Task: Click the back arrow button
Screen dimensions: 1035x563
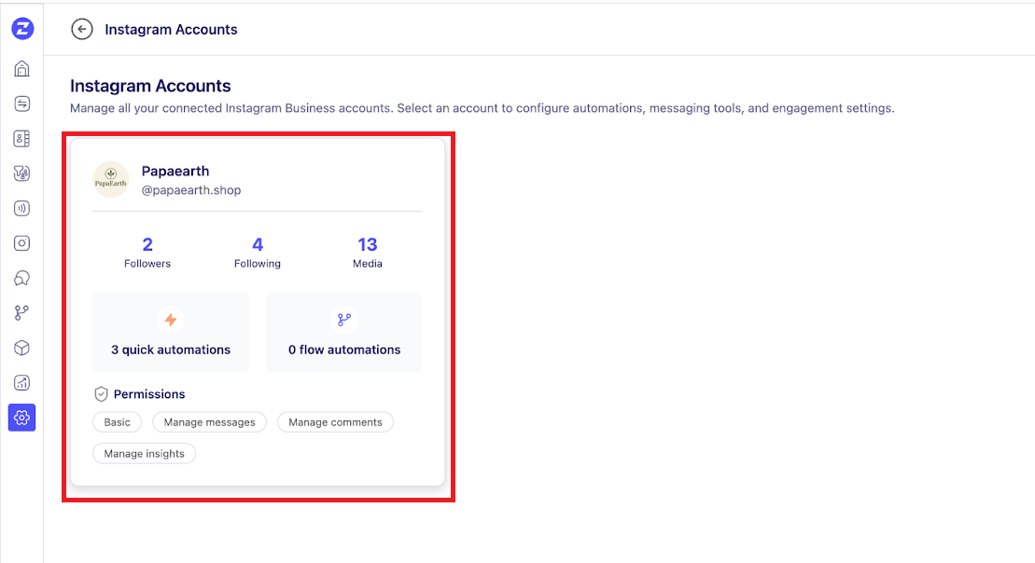Action: point(82,30)
